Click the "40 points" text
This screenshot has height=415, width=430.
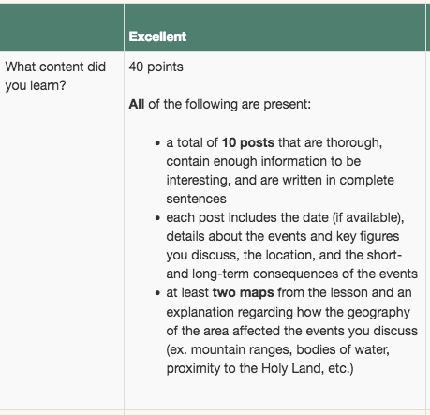coord(156,67)
